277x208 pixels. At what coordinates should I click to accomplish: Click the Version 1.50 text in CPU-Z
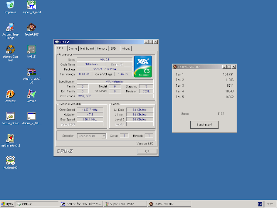145,144
